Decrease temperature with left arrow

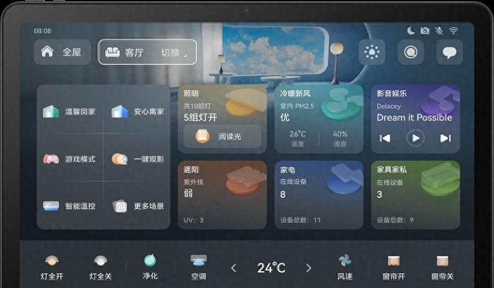point(233,268)
